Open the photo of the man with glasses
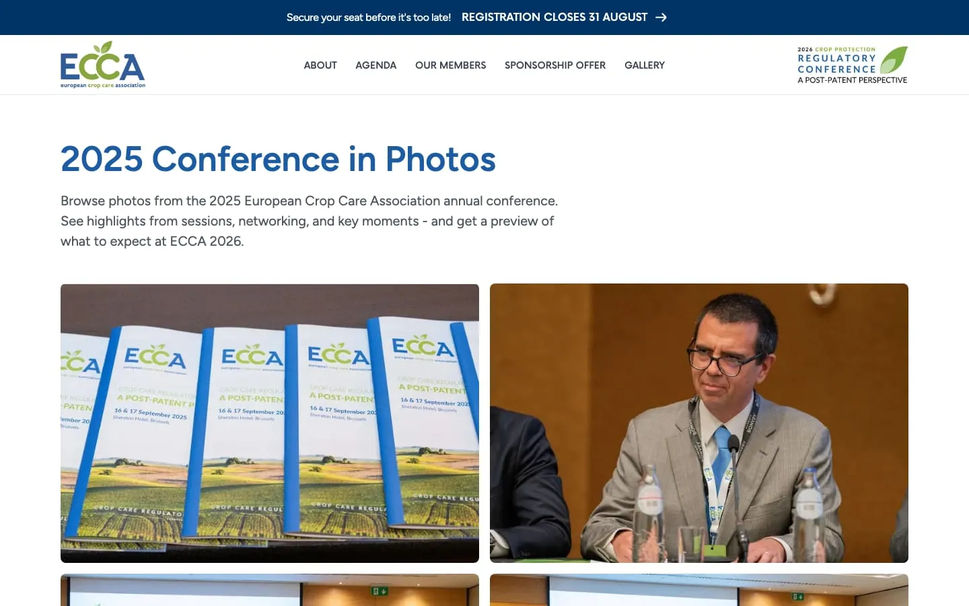The image size is (969, 606). (699, 424)
